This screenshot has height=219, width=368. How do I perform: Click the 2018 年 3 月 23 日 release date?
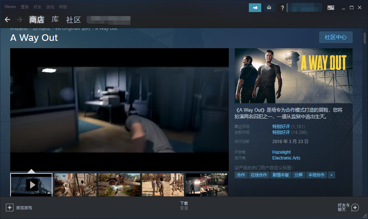pyautogui.click(x=290, y=141)
